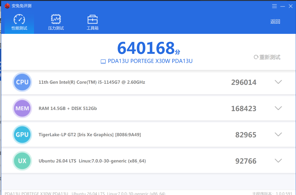Click the 返回 back button
This screenshot has height=195, width=296.
click(275, 22)
